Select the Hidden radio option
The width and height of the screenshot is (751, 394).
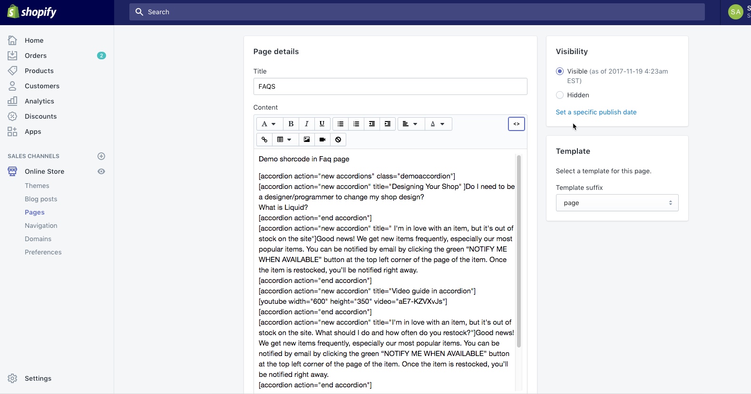click(560, 95)
